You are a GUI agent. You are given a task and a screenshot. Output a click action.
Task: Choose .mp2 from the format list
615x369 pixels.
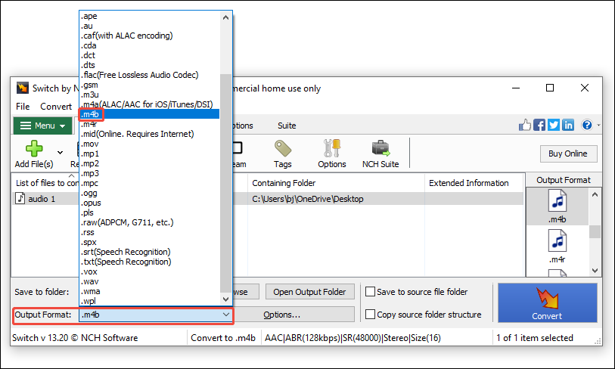pos(150,163)
